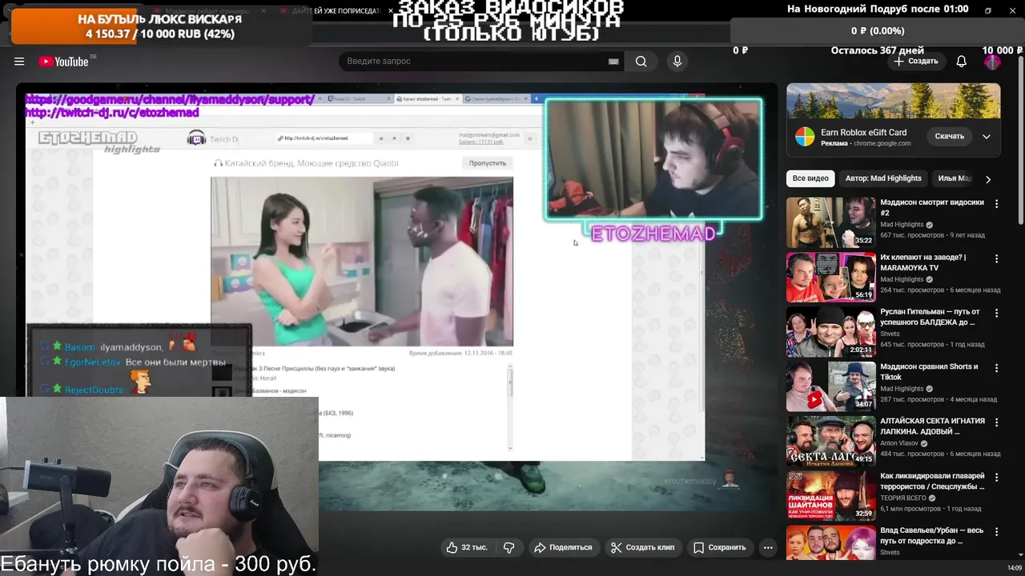
Task: Dislike the video
Action: click(508, 547)
